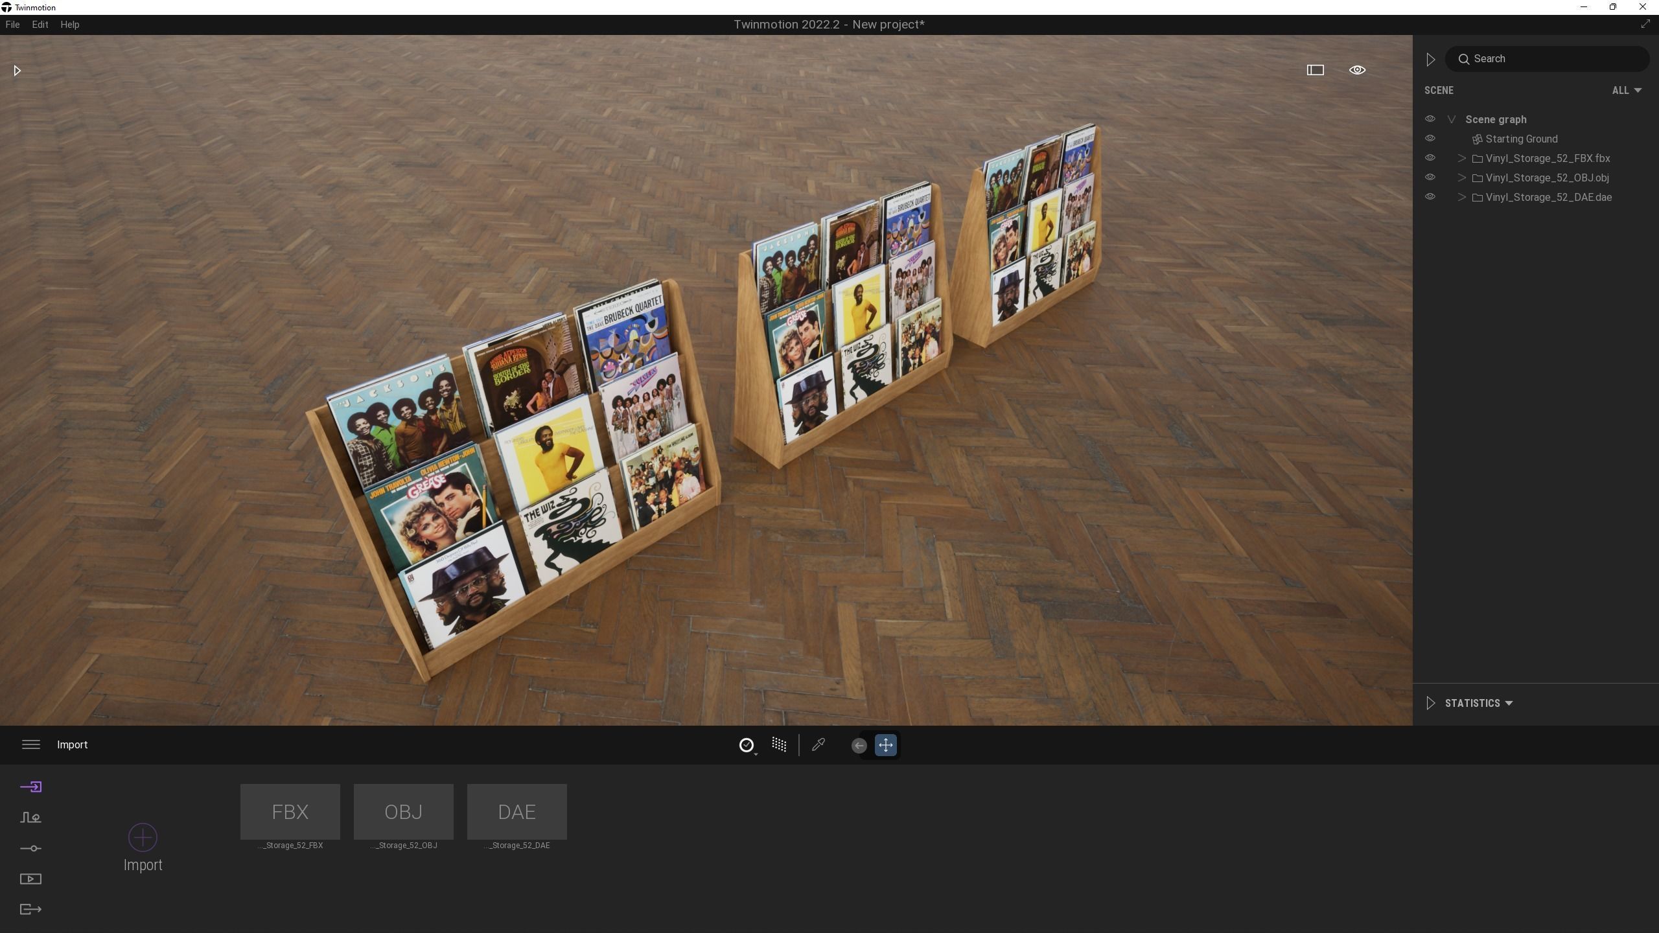Click the '..._Storage_52_OBJ' caption
1659x933 pixels.
point(403,846)
